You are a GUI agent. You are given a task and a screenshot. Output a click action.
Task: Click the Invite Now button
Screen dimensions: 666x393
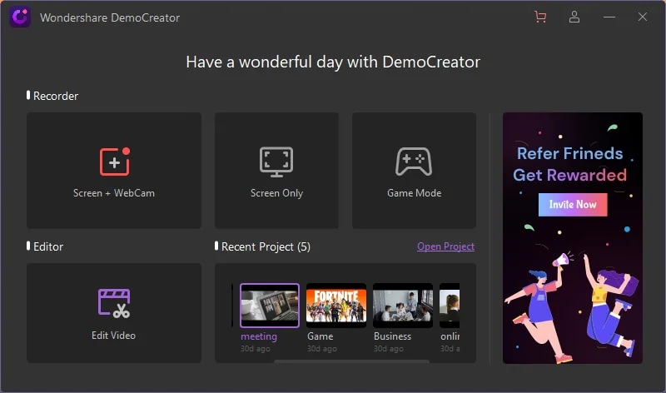pos(573,204)
